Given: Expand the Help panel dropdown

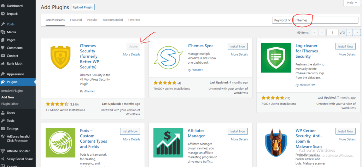Looking at the screenshot, I should click(352, 3).
